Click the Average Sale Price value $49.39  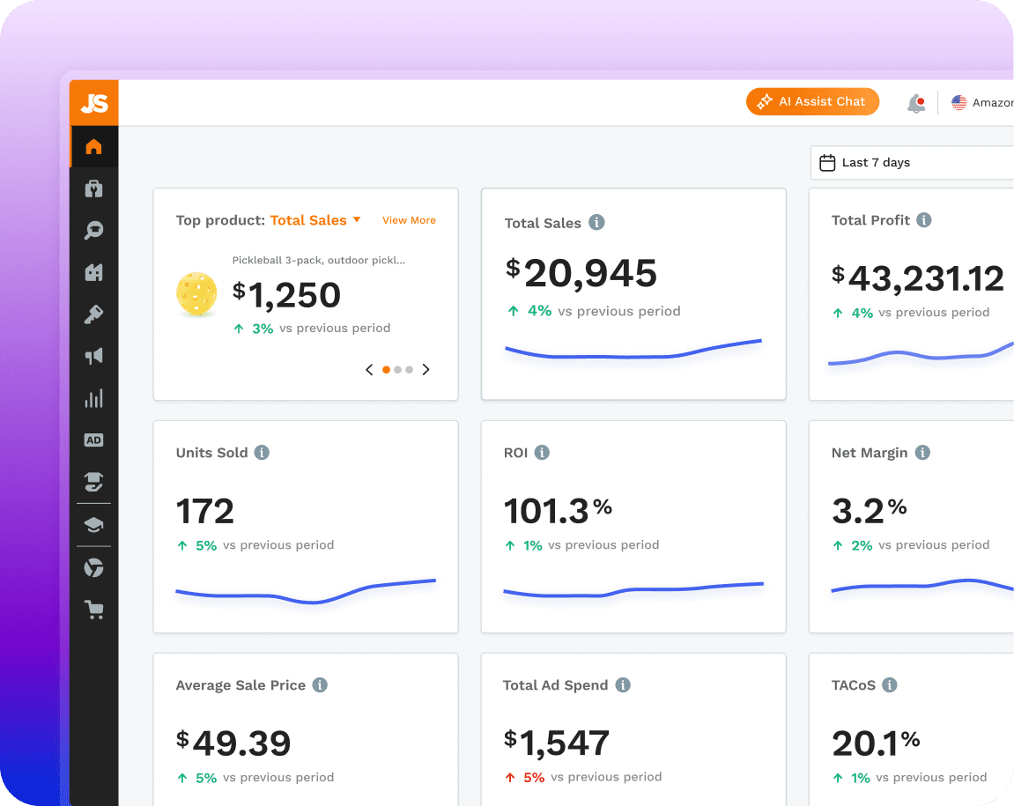click(233, 743)
